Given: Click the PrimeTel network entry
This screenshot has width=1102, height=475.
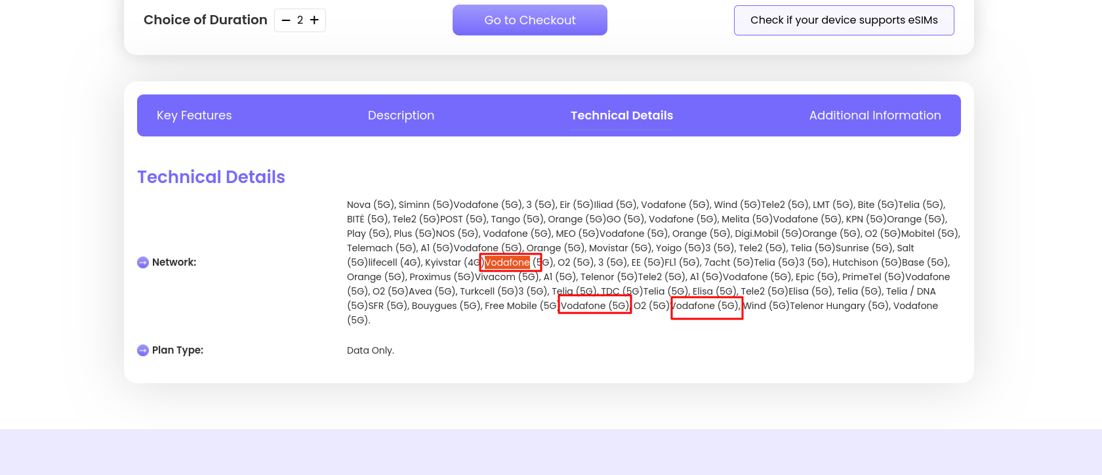Looking at the screenshot, I should pyautogui.click(x=862, y=277).
